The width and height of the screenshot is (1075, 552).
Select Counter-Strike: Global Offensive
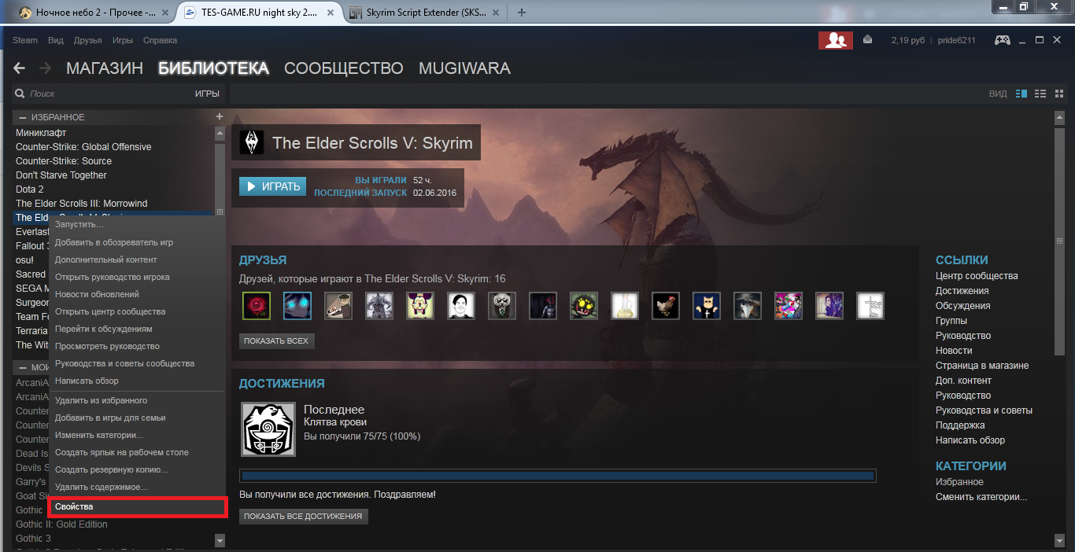83,147
